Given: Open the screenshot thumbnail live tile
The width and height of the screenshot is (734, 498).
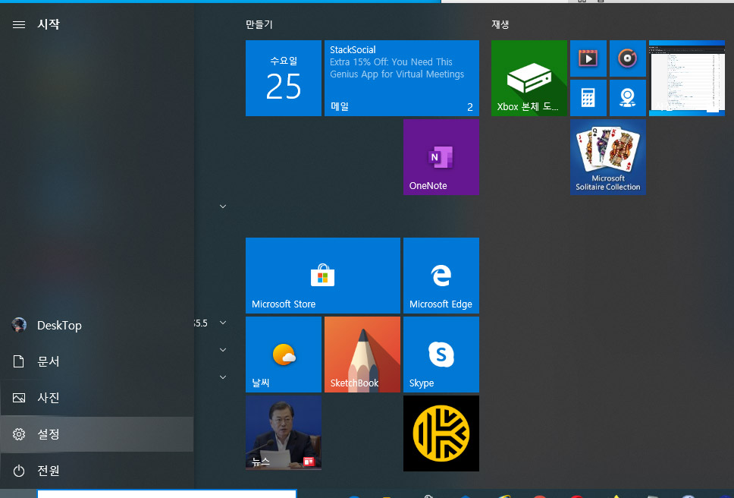Looking at the screenshot, I should pos(686,78).
